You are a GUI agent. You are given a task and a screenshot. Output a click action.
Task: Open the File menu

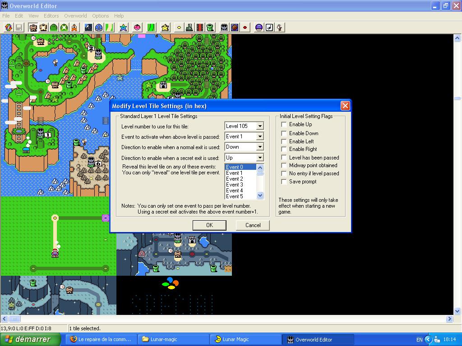click(x=6, y=16)
